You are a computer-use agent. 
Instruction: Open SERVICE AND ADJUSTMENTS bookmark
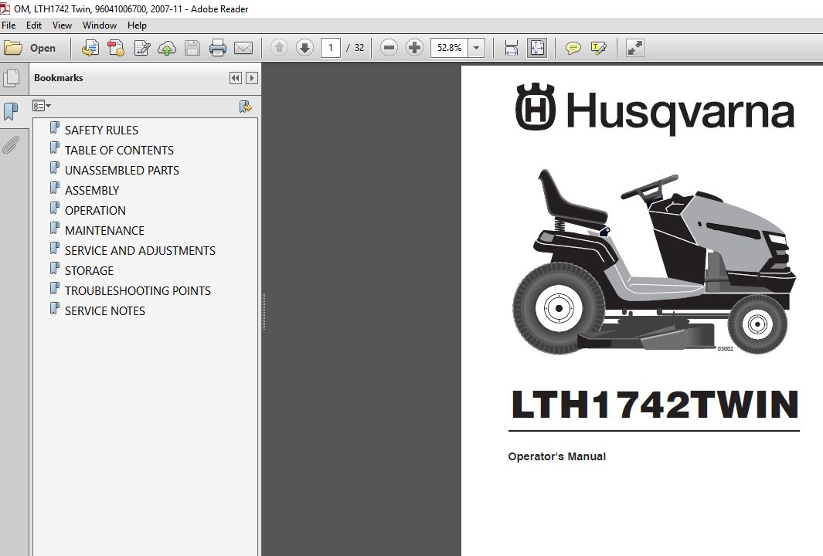pyautogui.click(x=140, y=251)
